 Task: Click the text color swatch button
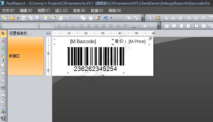pos(134,26)
